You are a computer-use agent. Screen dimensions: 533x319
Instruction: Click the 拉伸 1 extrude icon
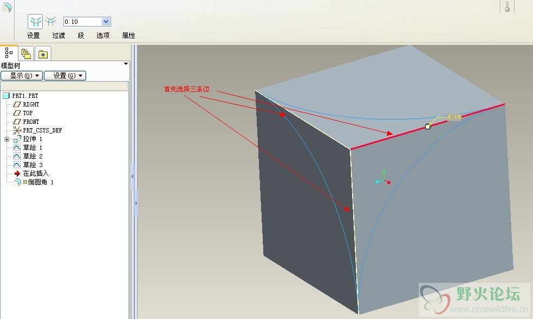click(x=17, y=139)
